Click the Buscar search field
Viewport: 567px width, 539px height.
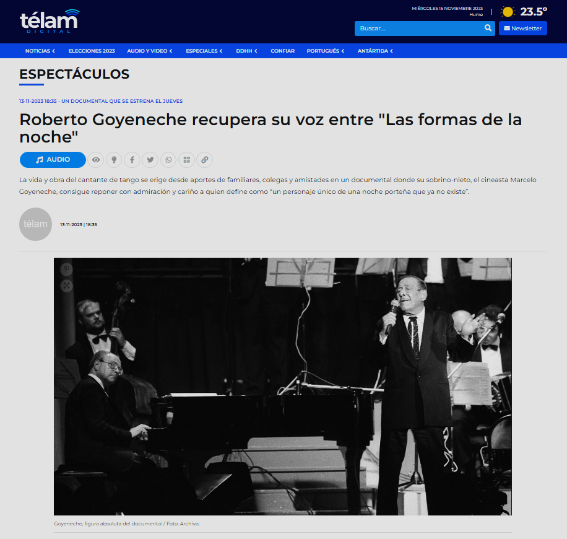point(420,28)
